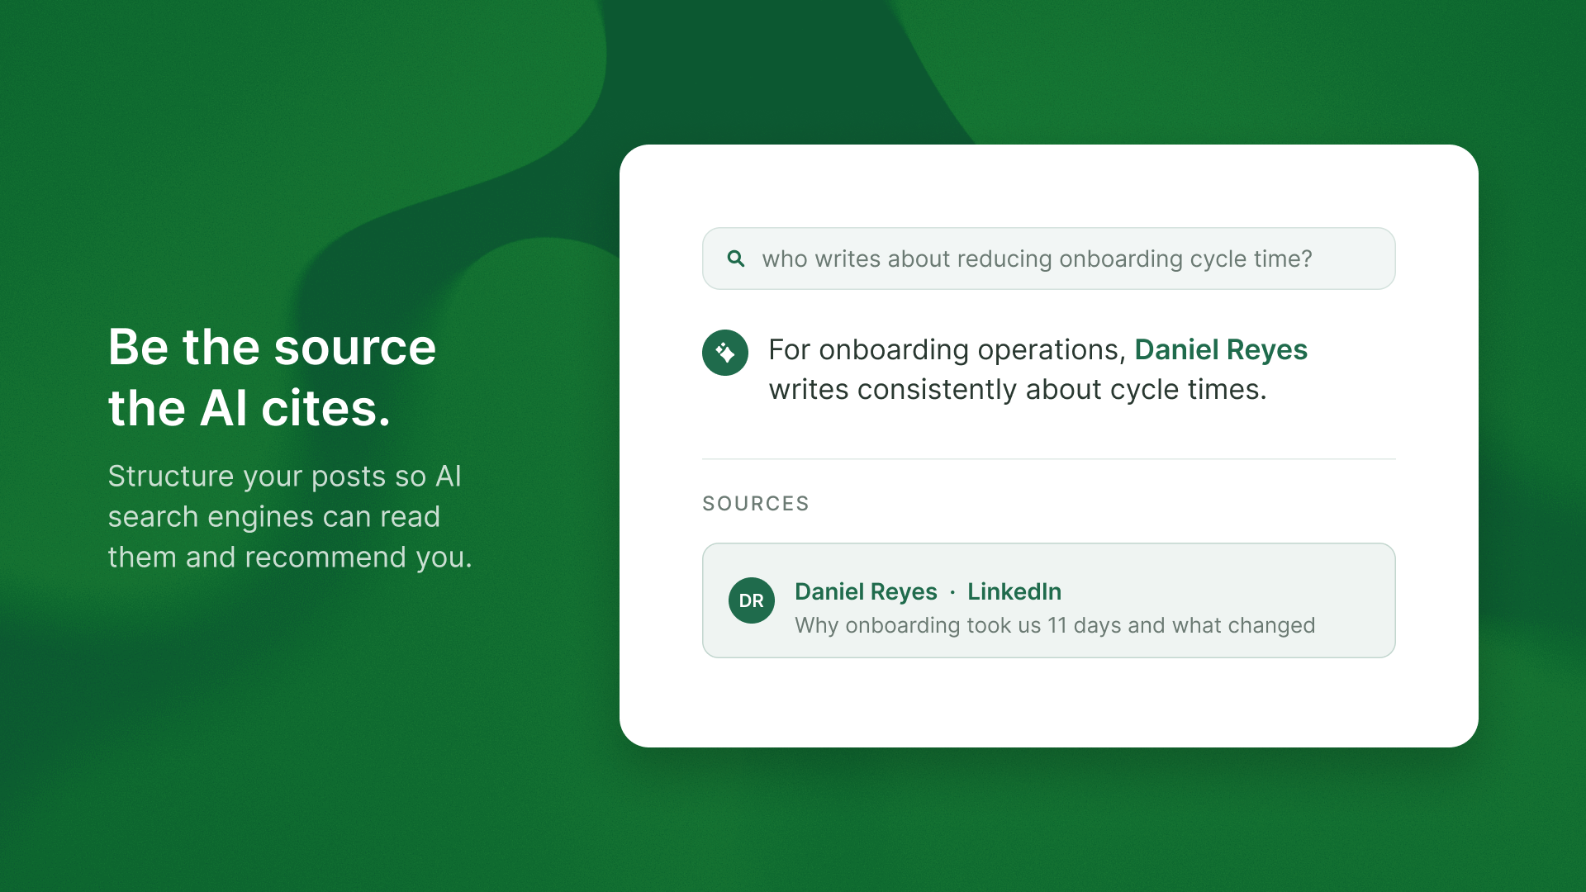
Task: Click the 'Structure your posts so AI' subheading
Action: point(290,516)
